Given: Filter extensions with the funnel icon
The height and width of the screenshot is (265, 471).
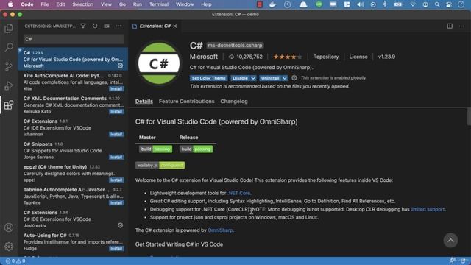Looking at the screenshot, I should (83, 26).
